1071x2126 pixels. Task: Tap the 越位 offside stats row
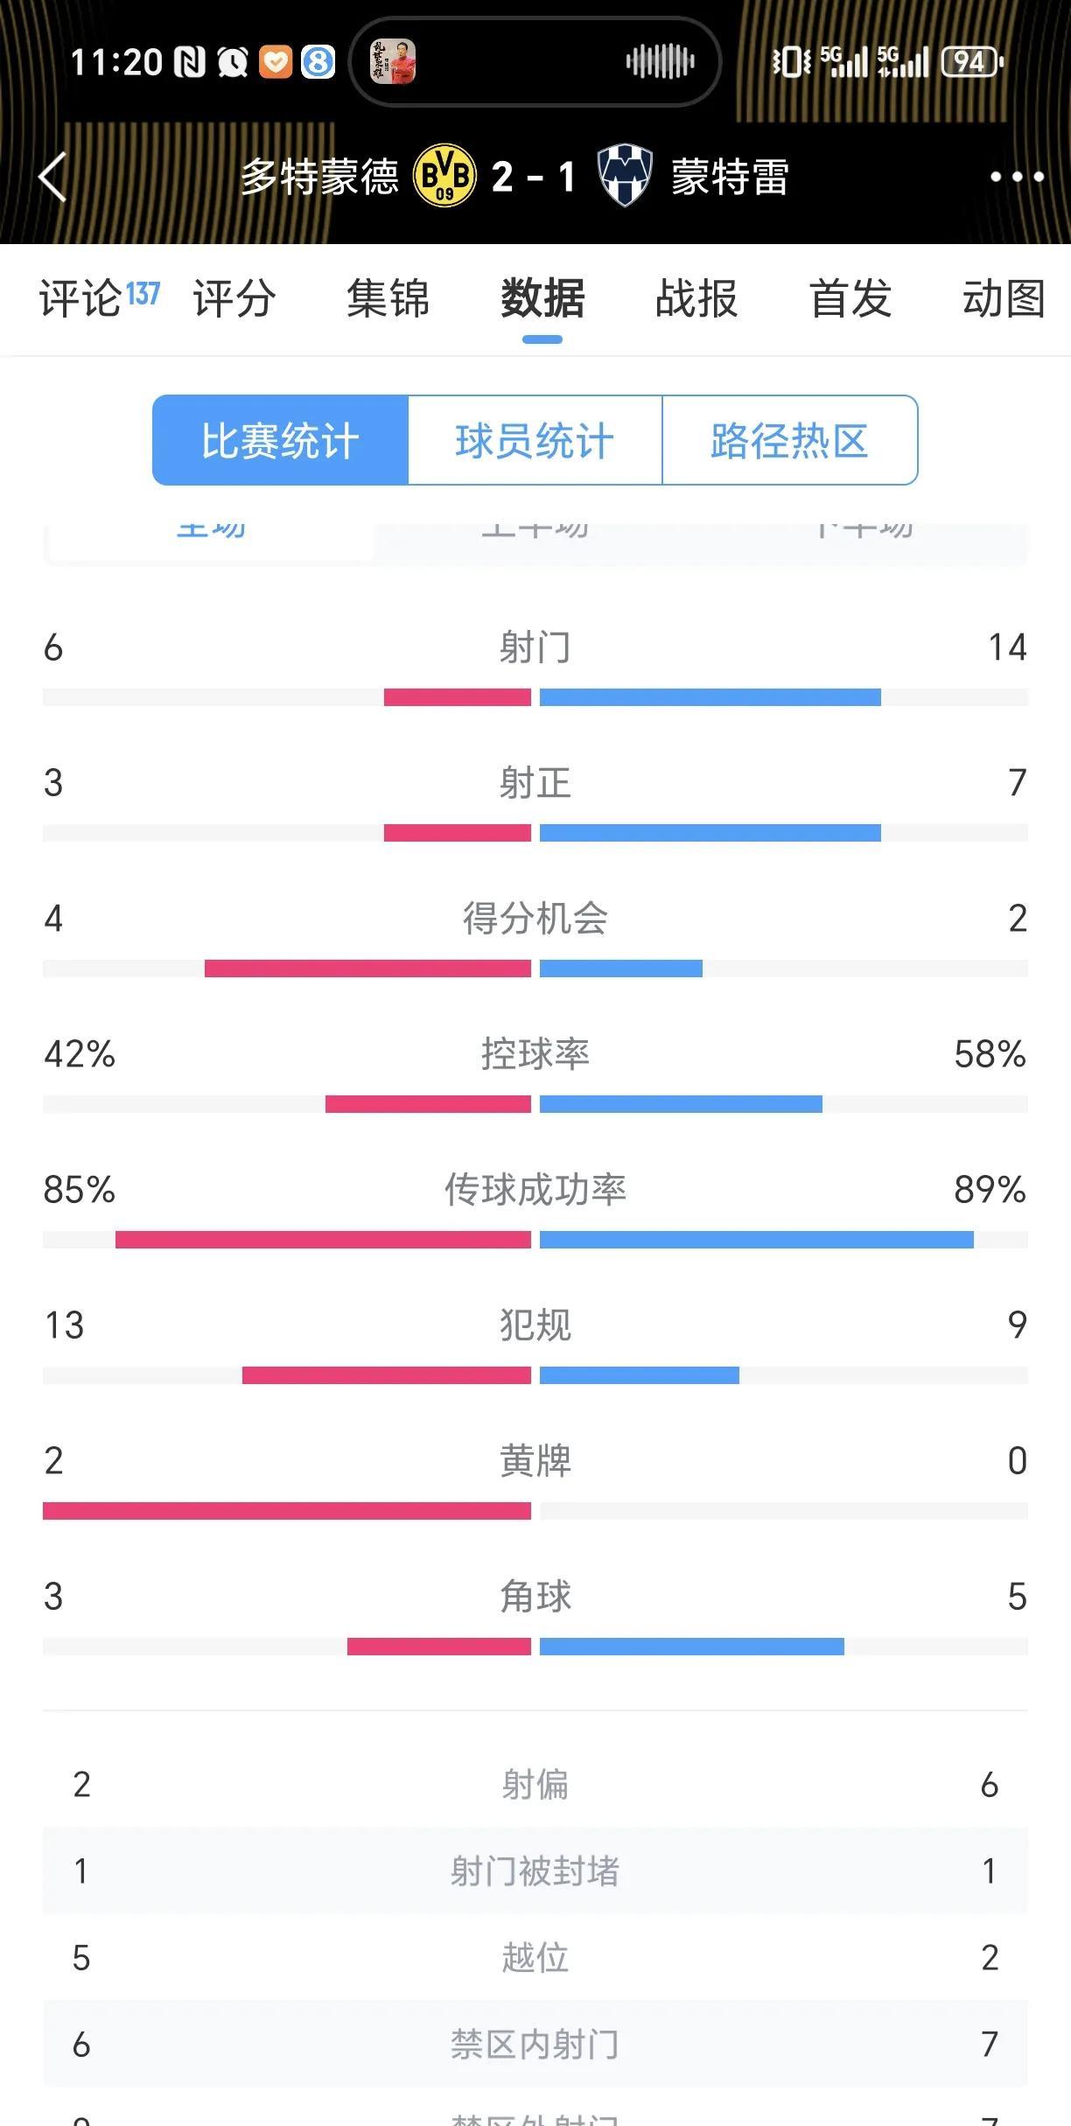[x=535, y=1957]
